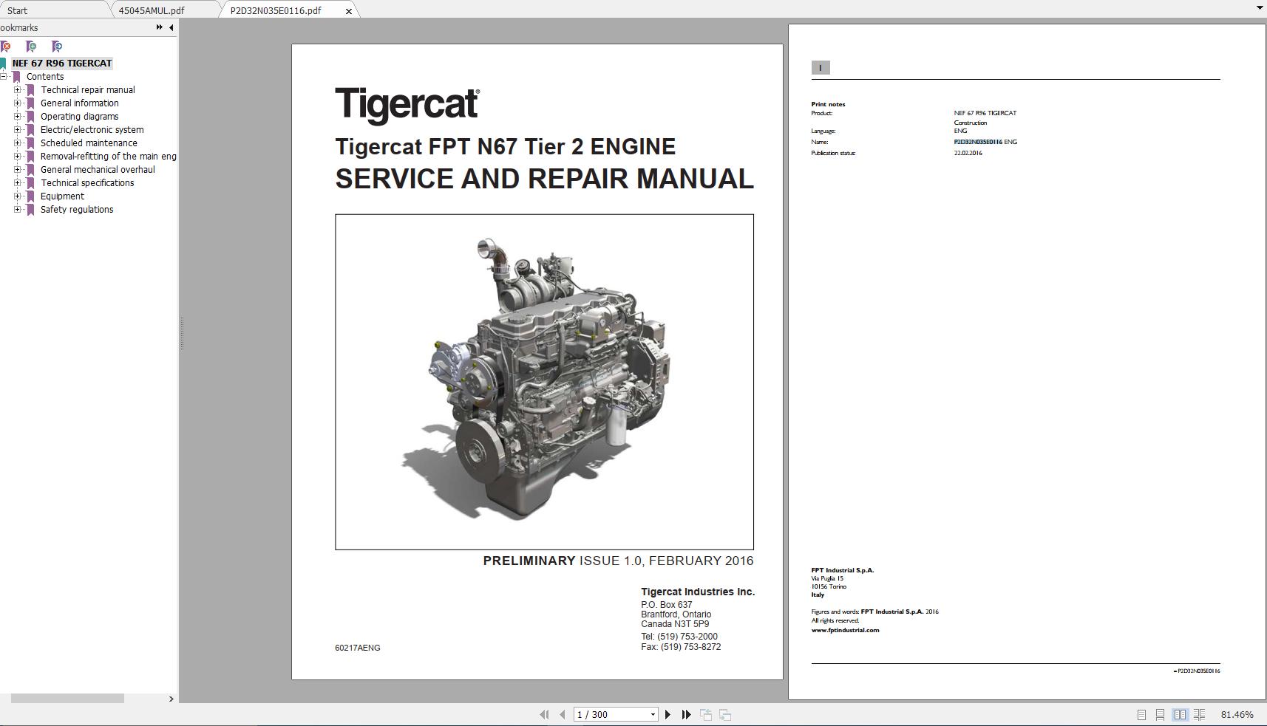
Task: Activate two-page continuous view mode
Action: 1199,714
